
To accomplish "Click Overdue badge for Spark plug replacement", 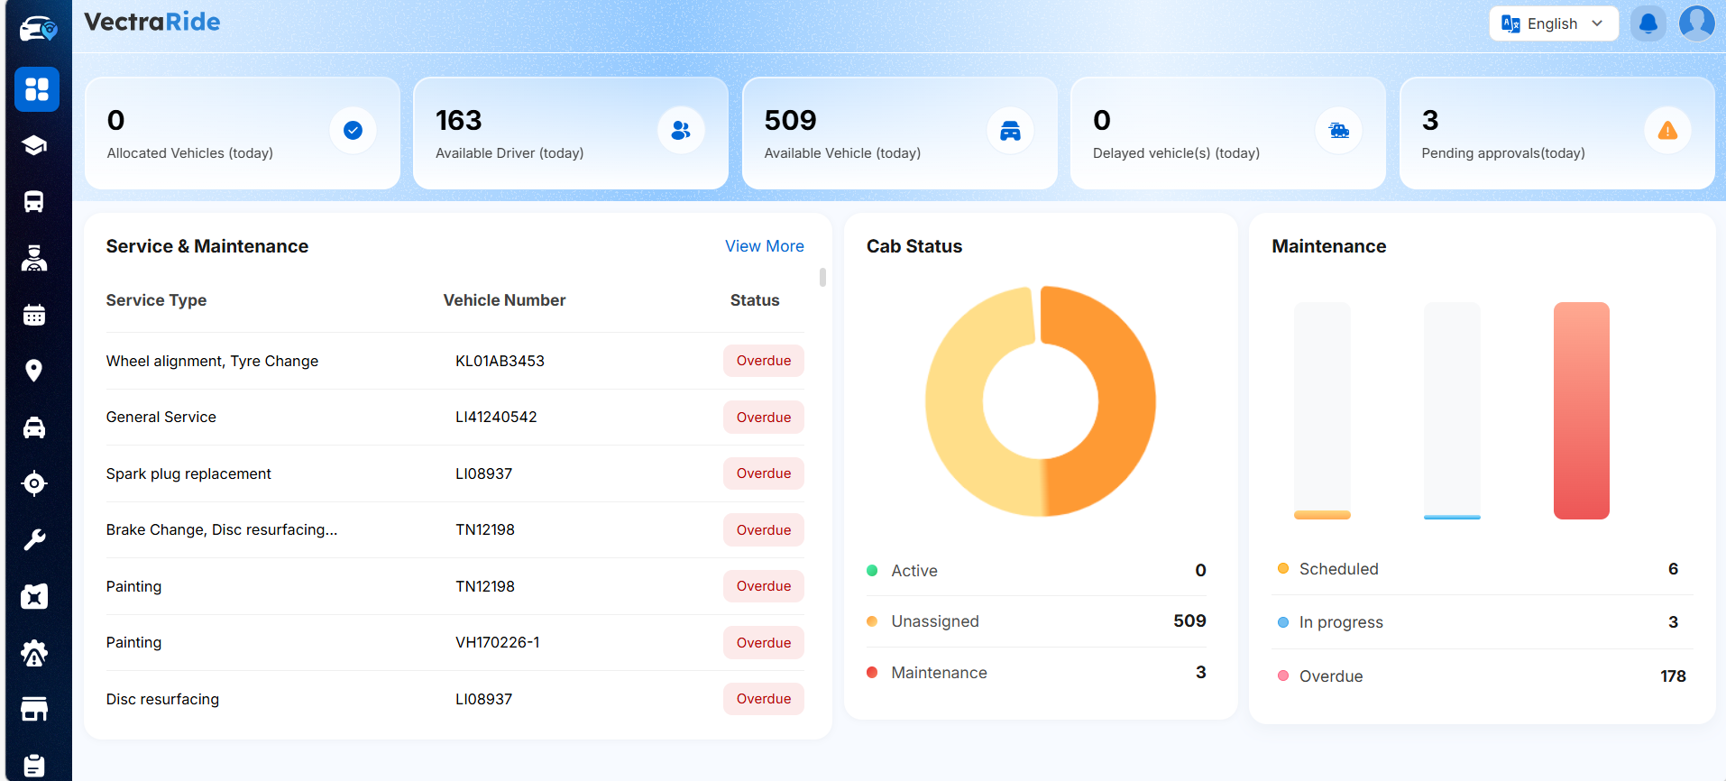I will click(x=764, y=473).
